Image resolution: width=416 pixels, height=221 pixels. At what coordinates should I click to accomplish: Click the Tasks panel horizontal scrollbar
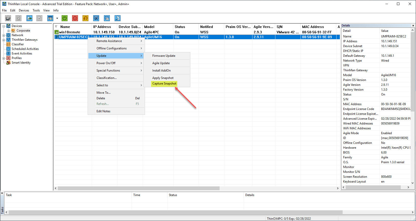176,212
